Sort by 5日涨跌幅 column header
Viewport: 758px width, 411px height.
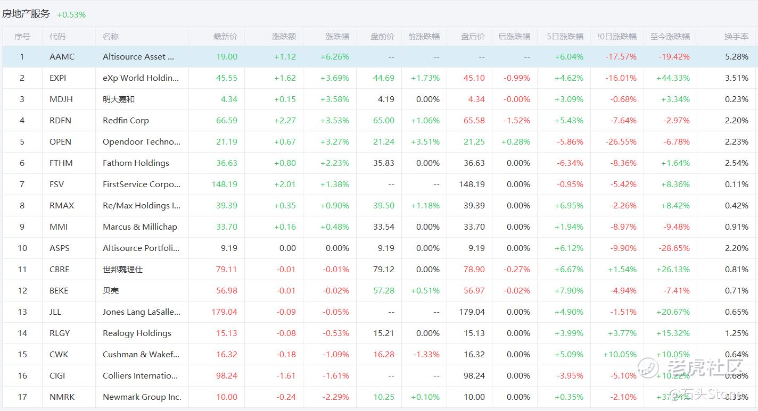[565, 37]
